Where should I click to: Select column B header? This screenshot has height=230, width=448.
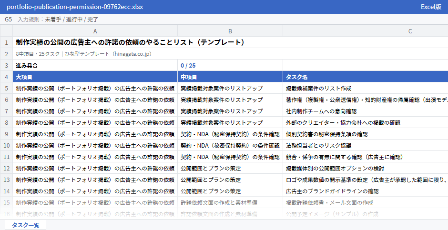coord(230,31)
